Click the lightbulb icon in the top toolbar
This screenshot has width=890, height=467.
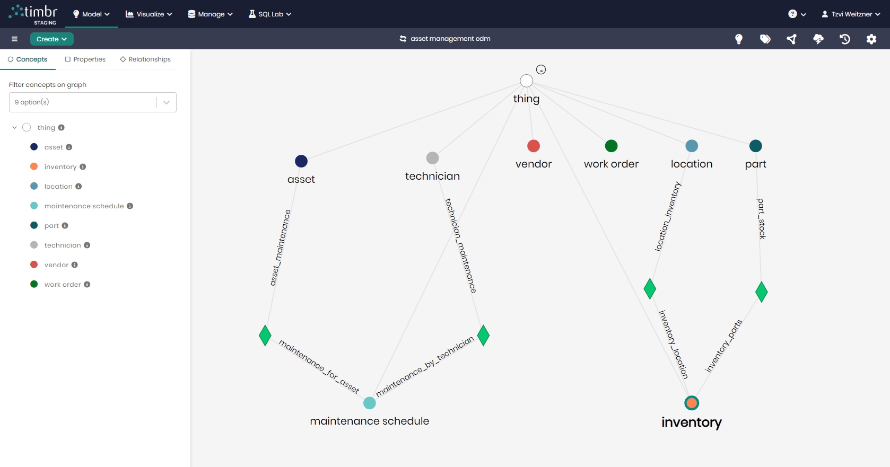click(x=738, y=39)
